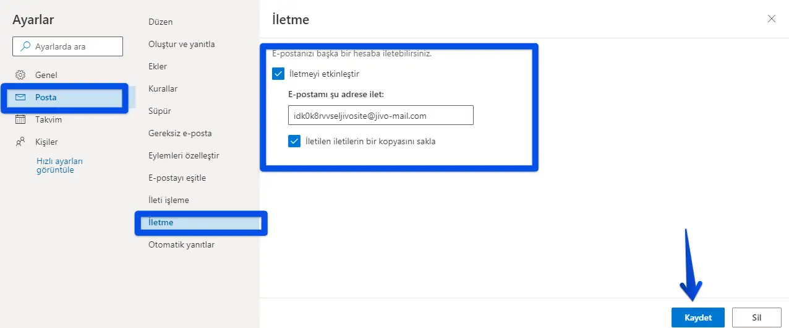
Task: Go to the Ekler section
Action: (x=158, y=66)
